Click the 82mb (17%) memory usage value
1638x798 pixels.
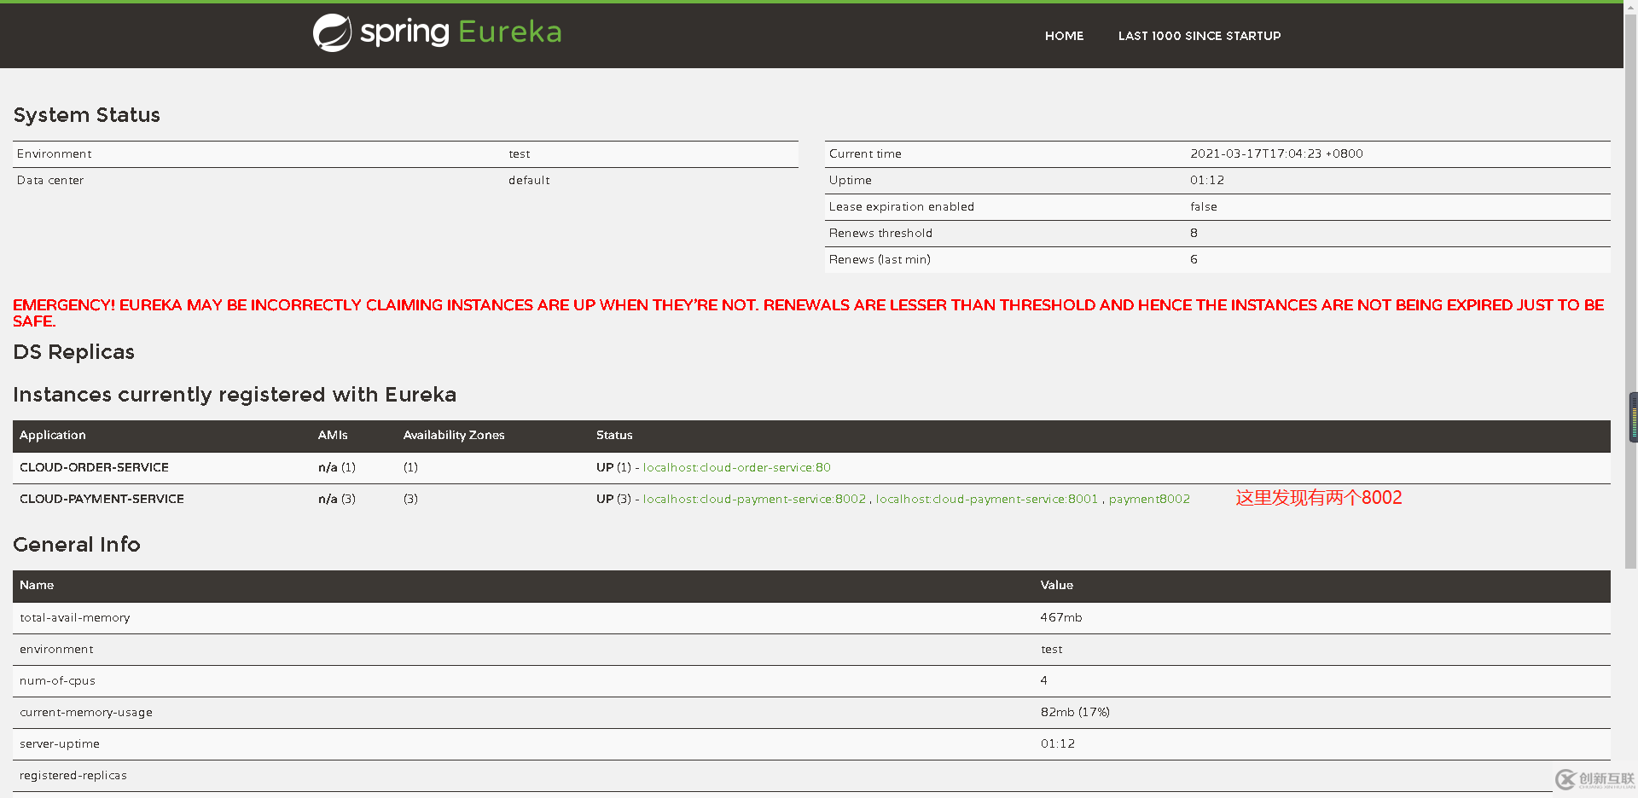click(x=1075, y=712)
